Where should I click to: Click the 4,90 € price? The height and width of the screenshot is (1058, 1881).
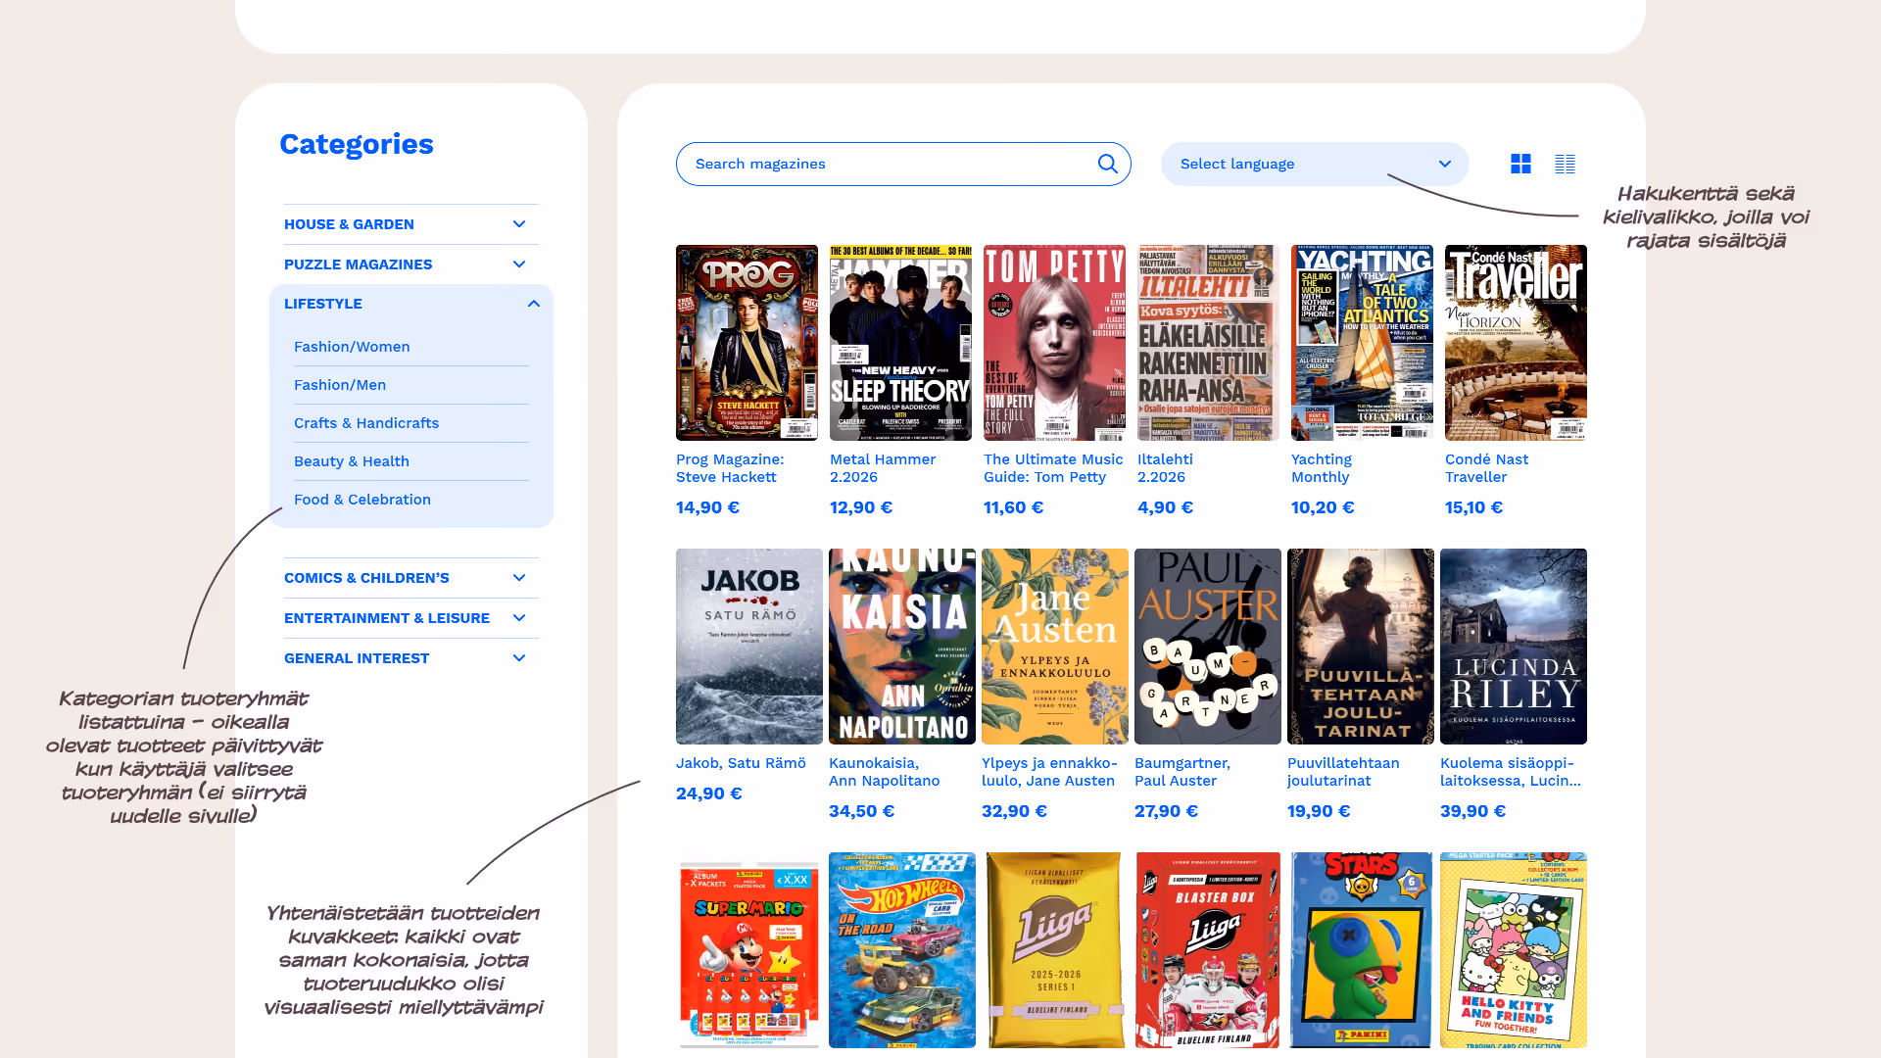coord(1165,507)
